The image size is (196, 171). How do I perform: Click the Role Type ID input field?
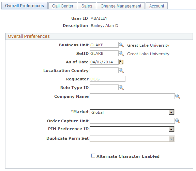pyautogui.click(x=104, y=88)
